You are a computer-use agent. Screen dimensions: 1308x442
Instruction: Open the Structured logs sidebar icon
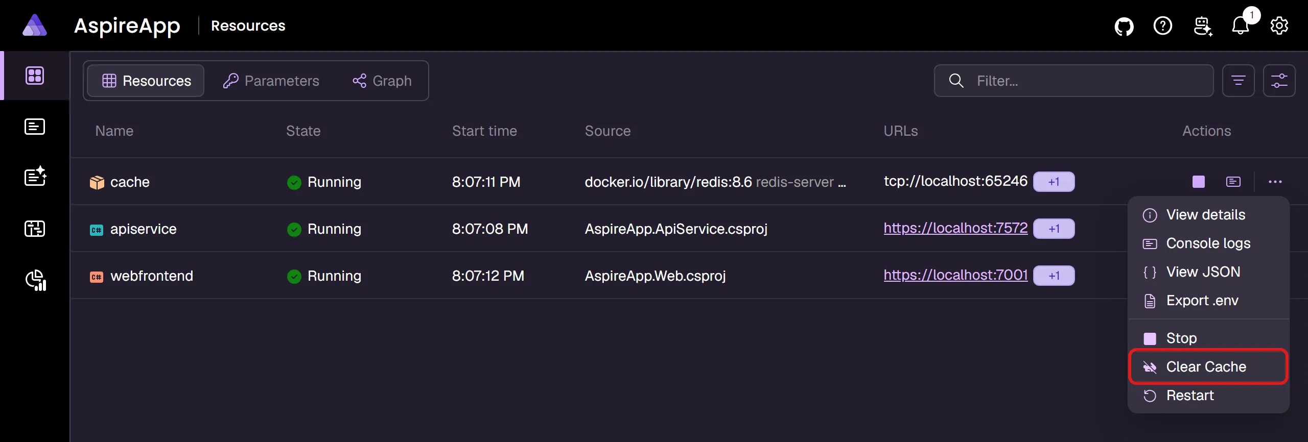pos(35,177)
